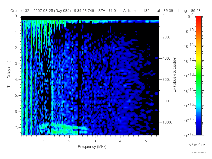This screenshot has width=212, height=159.
Task: Click the yellow region of the color scale bar
Action: [198, 58]
